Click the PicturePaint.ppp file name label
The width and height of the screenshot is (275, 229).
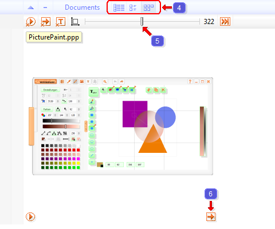pyautogui.click(x=54, y=37)
